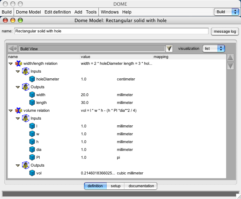The width and height of the screenshot is (241, 199).
Task: Select the volume relation label
Action: pyautogui.click(x=36, y=110)
